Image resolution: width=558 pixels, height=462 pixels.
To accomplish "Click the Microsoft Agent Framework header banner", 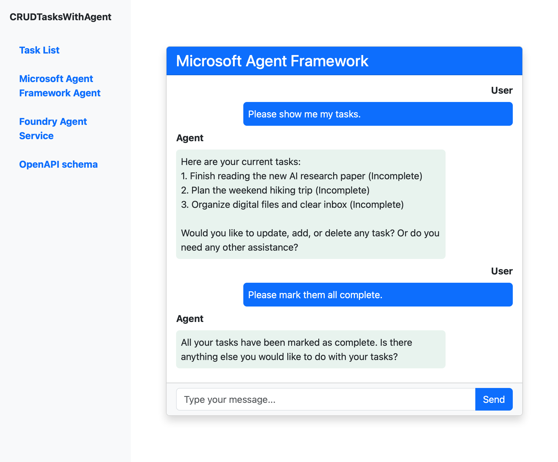I will click(344, 61).
